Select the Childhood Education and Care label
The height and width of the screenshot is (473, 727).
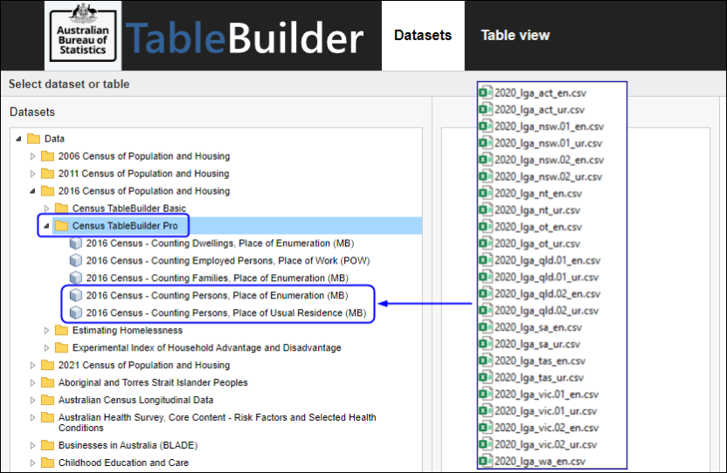123,463
